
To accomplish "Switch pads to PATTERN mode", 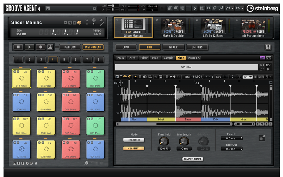I will (70, 47).
